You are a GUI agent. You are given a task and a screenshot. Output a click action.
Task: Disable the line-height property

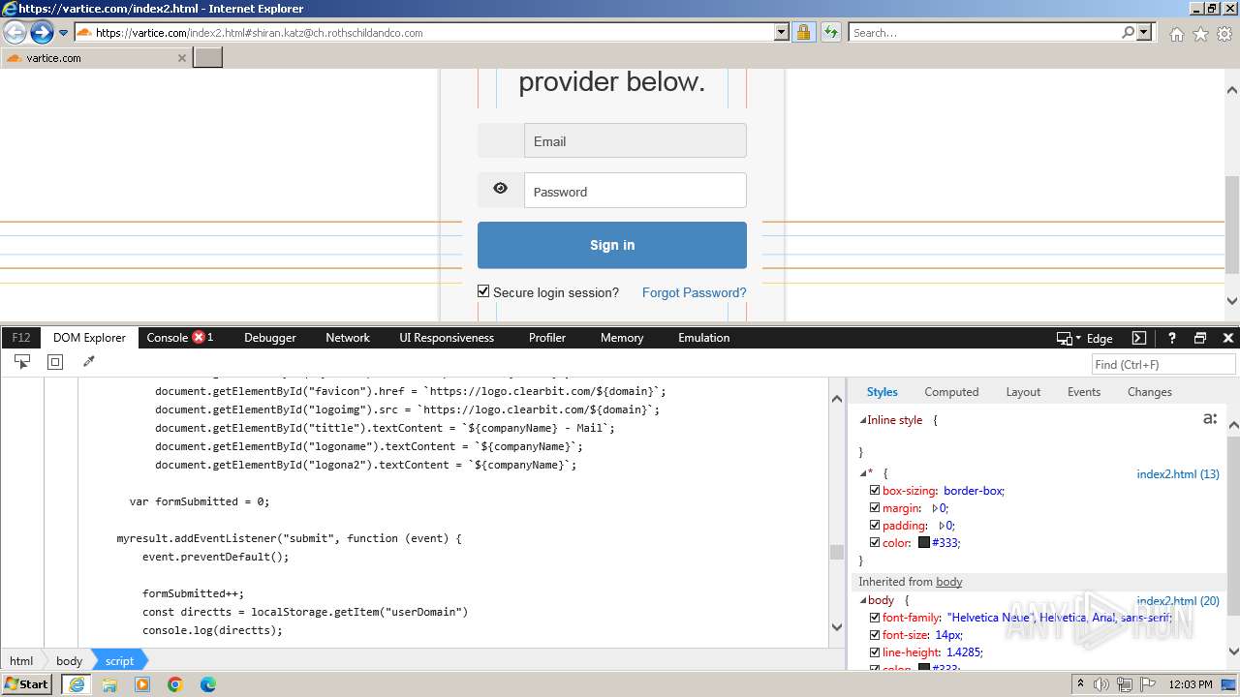[x=875, y=652]
